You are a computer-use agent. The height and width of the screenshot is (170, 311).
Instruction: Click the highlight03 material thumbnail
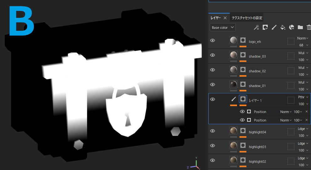pos(233,145)
